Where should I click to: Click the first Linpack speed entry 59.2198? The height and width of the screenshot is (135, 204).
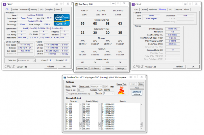[86, 105]
